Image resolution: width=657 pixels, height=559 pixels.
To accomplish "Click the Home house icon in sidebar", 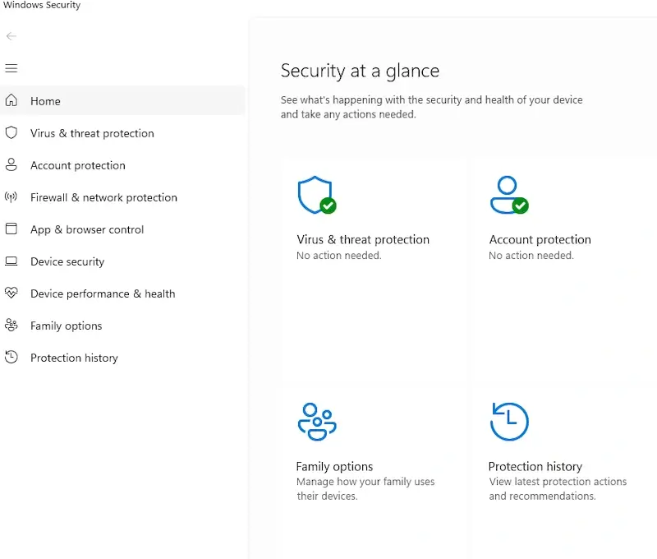I will tap(11, 100).
